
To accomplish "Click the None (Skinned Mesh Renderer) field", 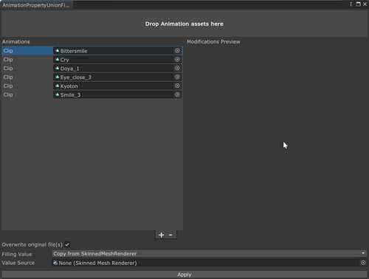I will (x=210, y=263).
